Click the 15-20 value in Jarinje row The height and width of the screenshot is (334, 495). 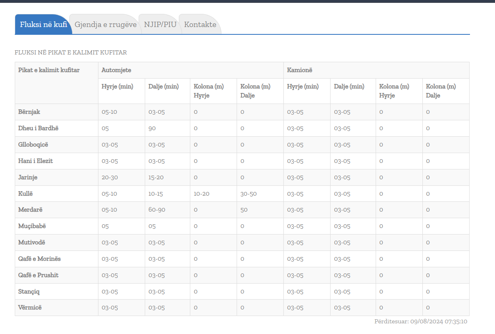click(156, 177)
